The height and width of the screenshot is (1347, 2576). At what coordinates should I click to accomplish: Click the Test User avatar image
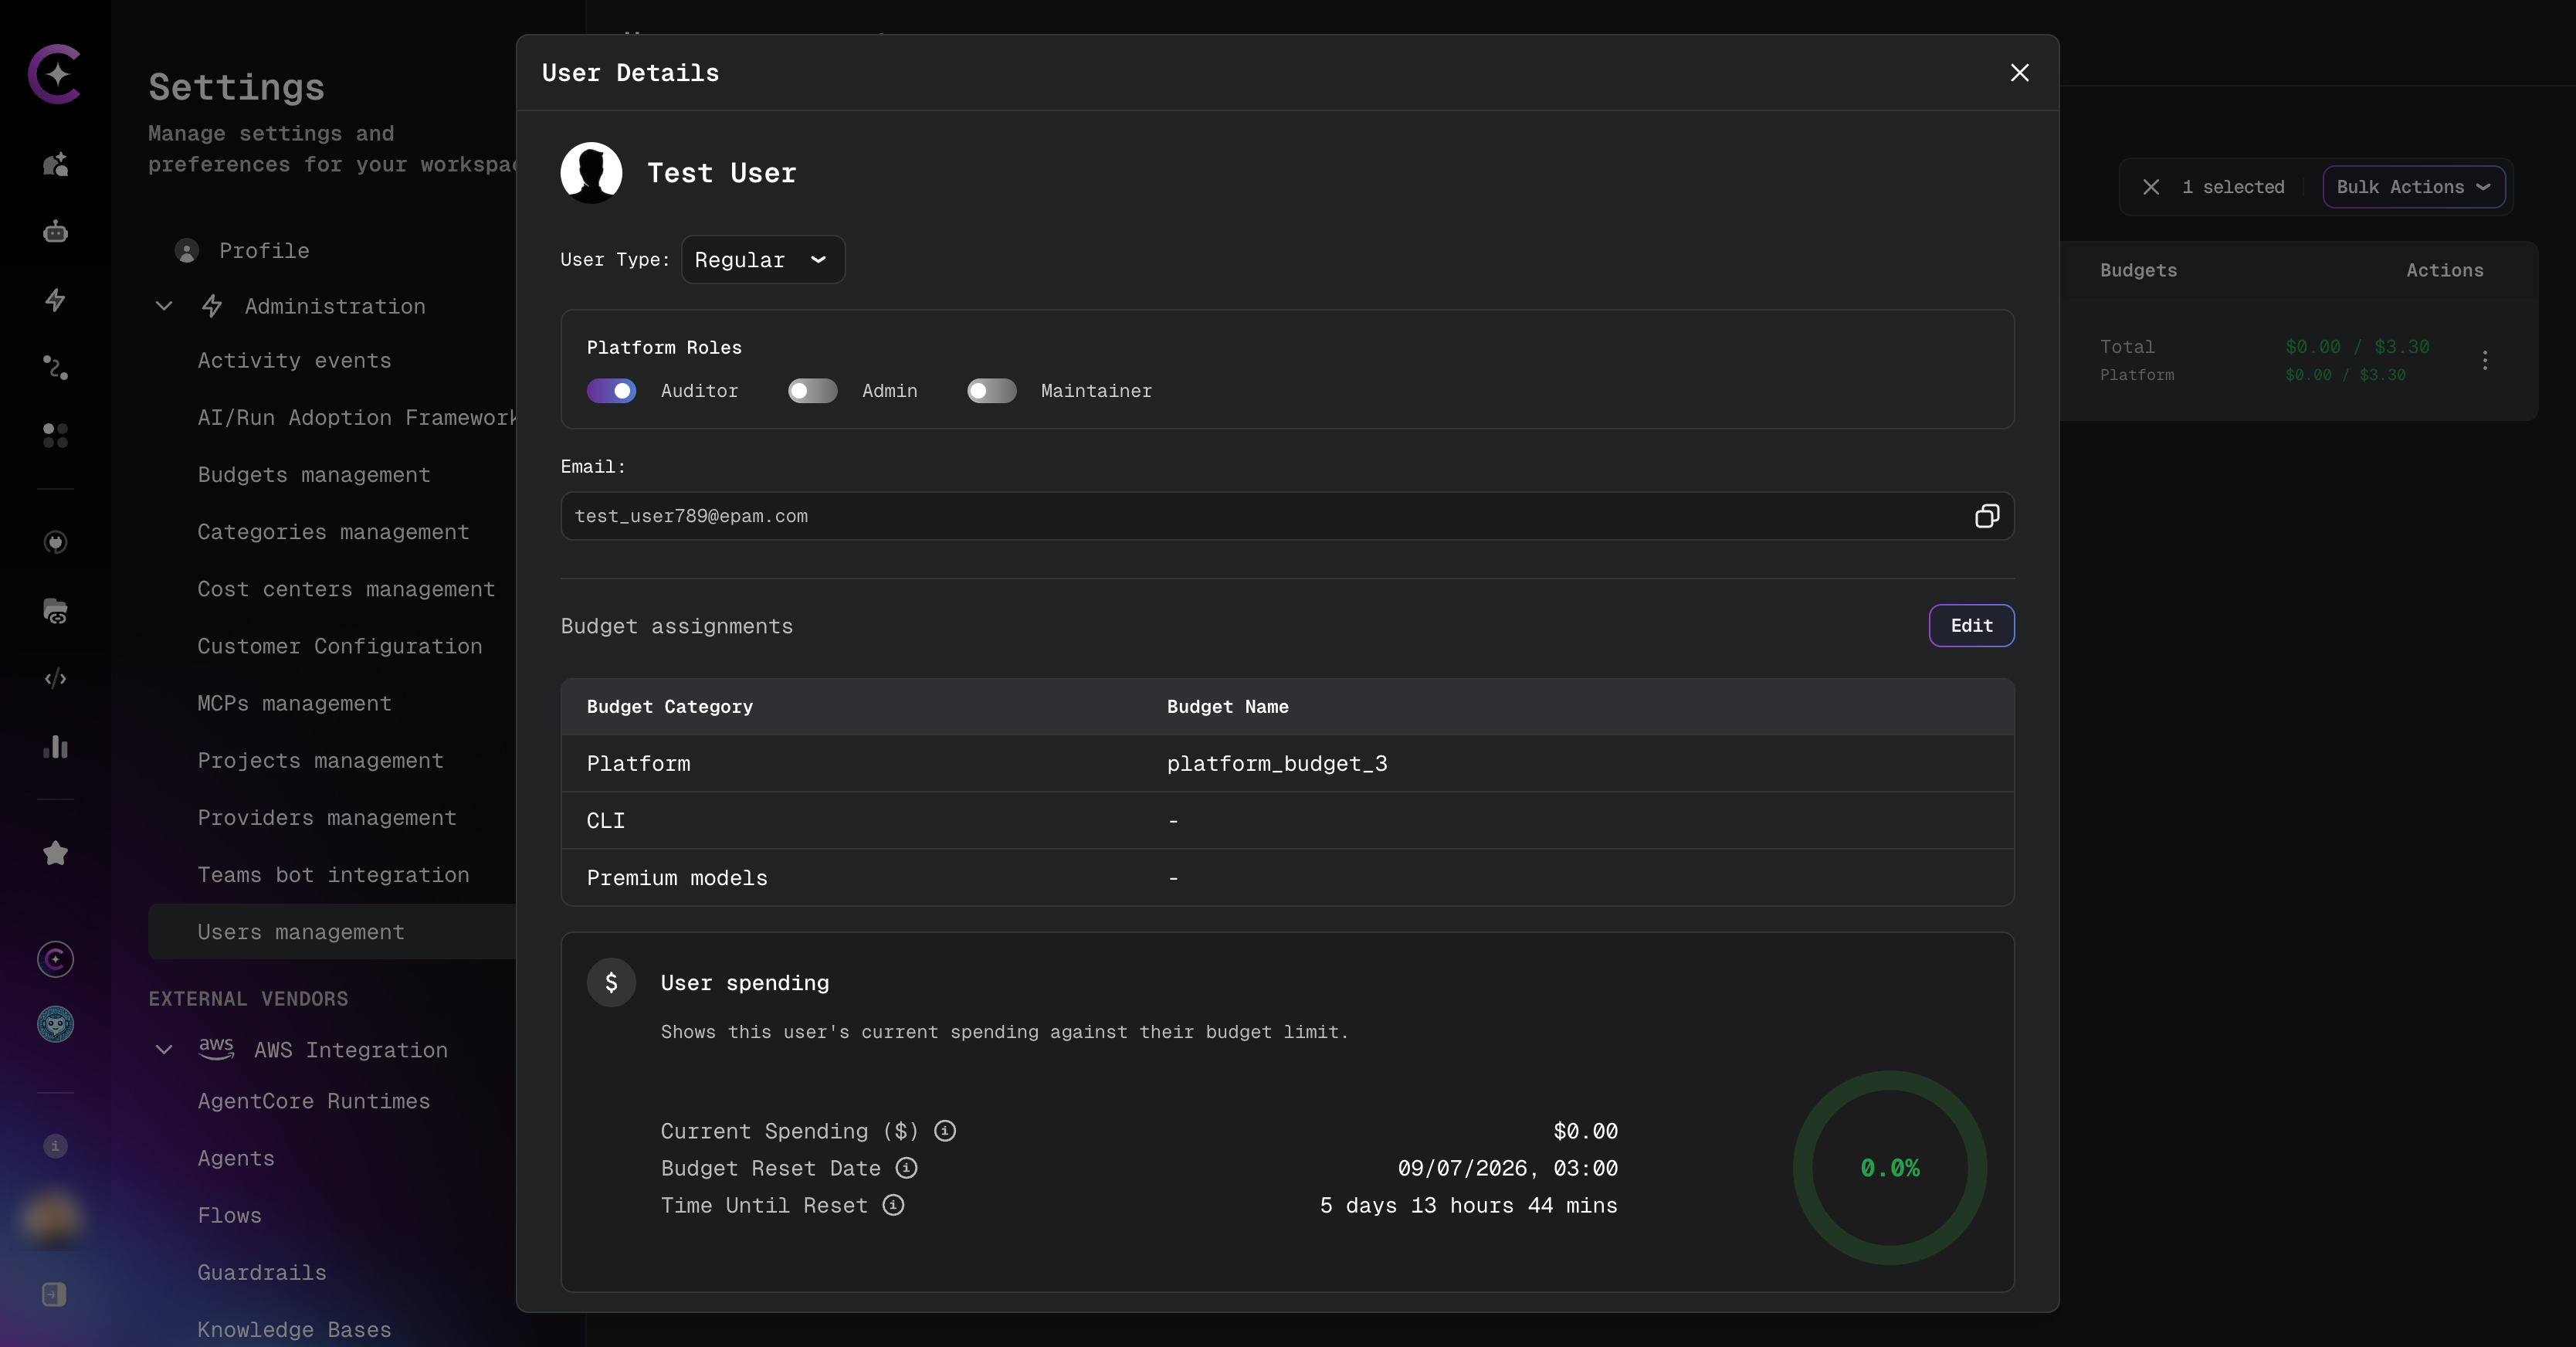click(x=591, y=173)
